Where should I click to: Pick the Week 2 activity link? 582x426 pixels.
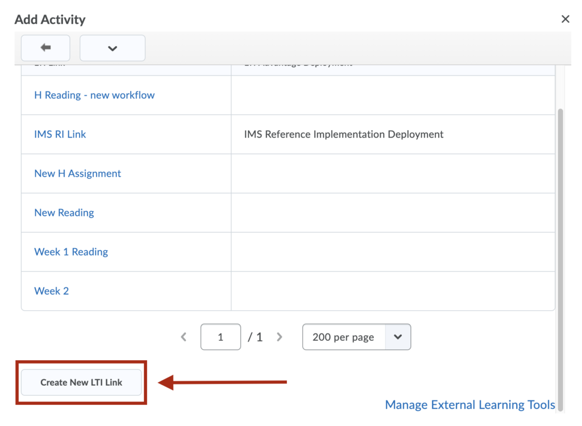tap(51, 291)
